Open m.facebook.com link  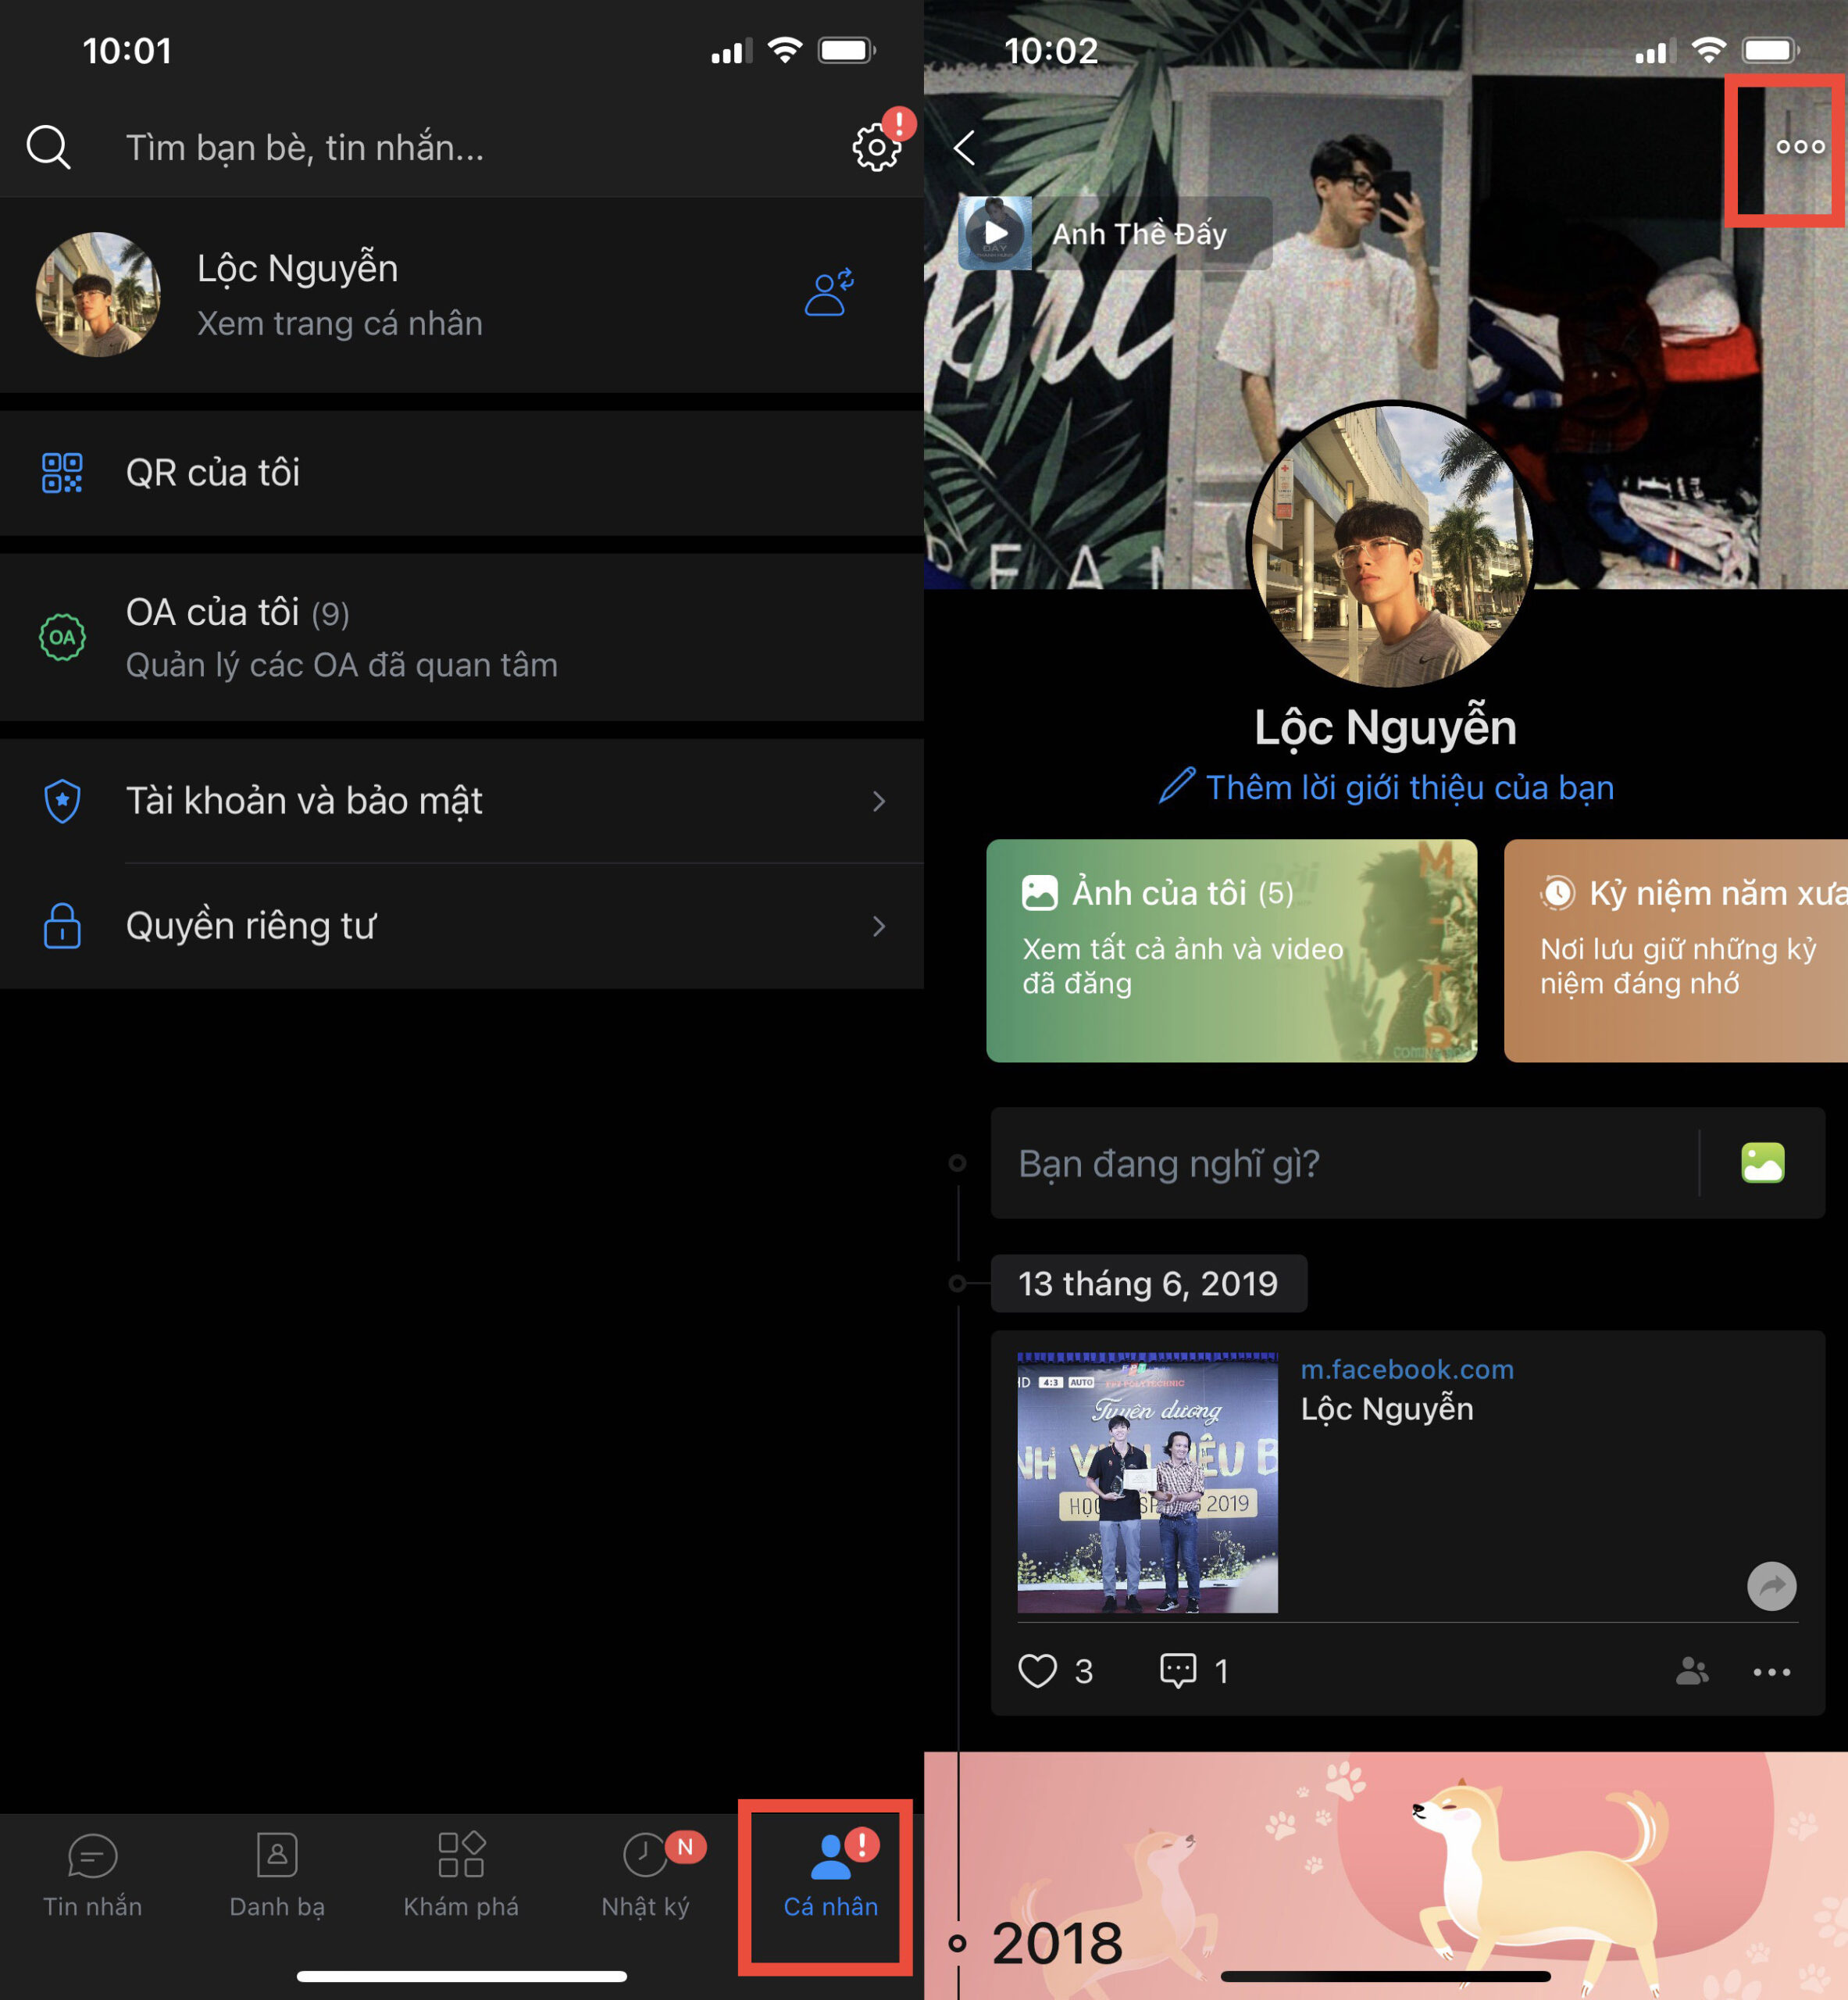point(1406,1369)
